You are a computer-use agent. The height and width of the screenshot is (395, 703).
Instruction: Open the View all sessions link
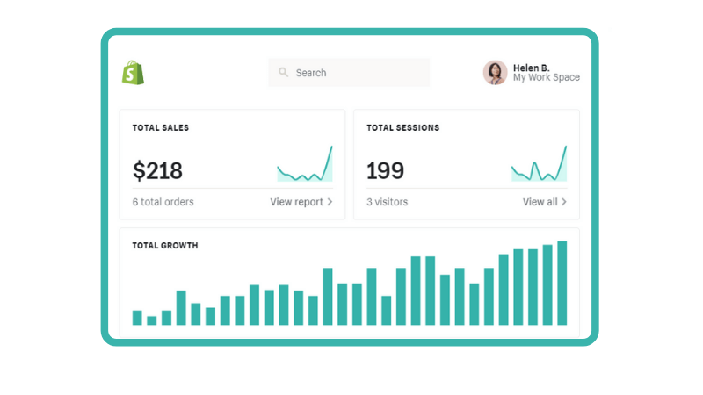click(540, 202)
